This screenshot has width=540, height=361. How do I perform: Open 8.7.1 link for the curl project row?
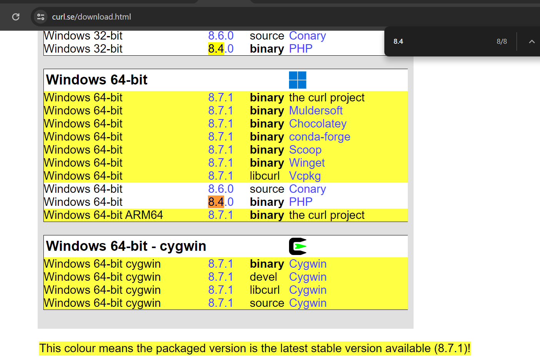221,98
